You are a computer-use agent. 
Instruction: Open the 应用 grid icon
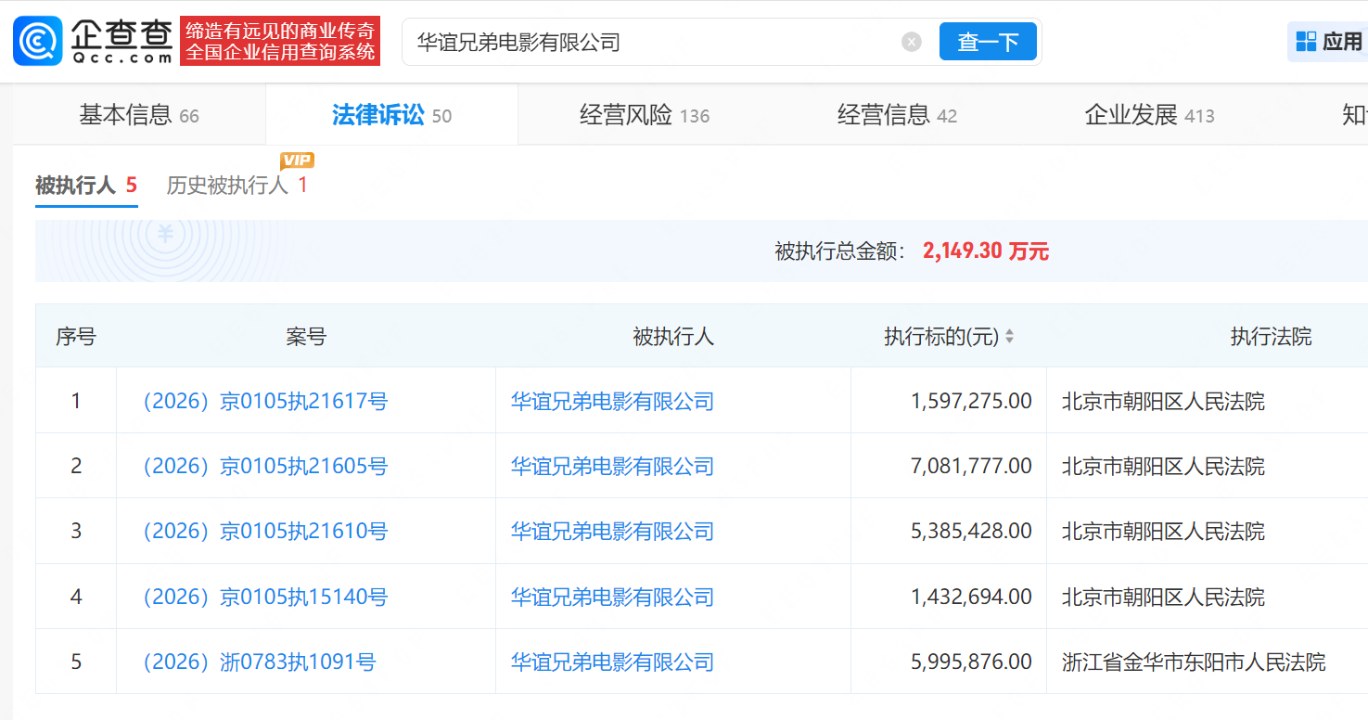(1307, 41)
